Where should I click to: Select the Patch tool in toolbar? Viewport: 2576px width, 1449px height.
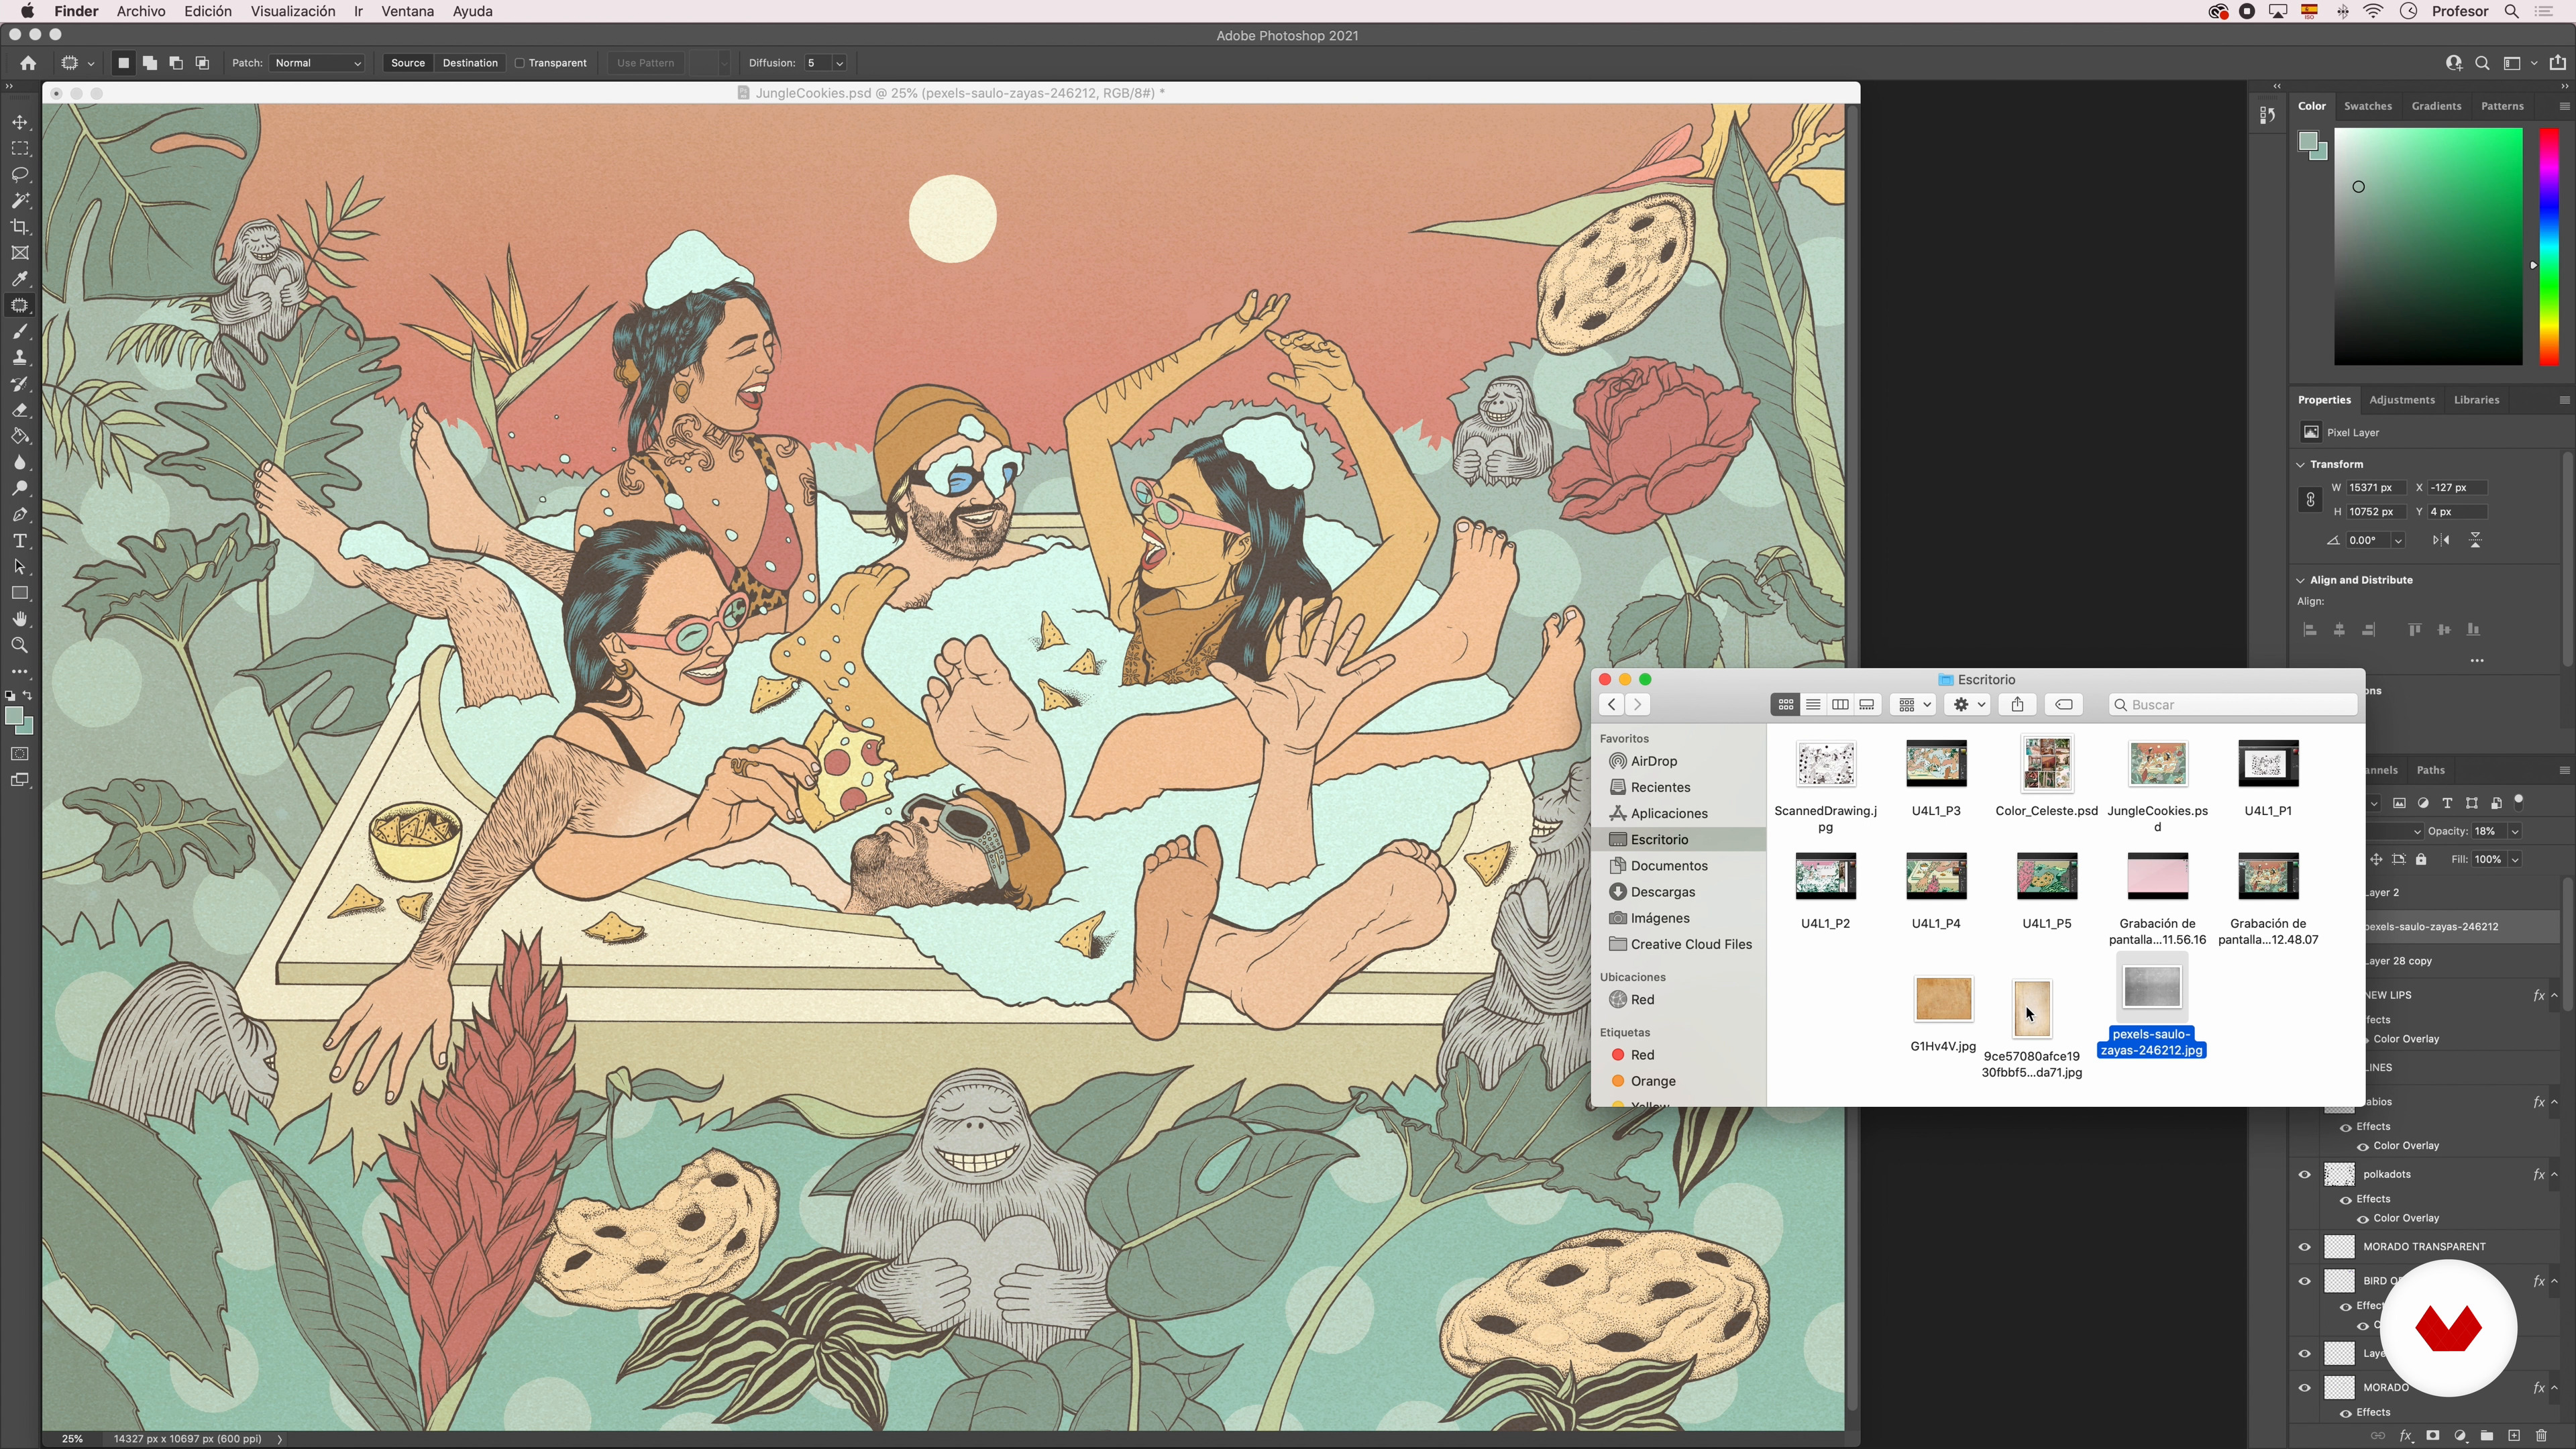[x=20, y=305]
